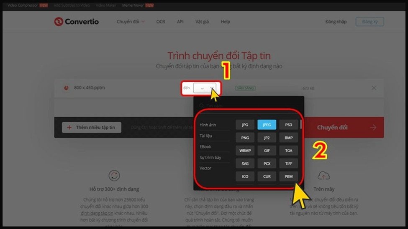Click the format list scrollbar

tap(301, 124)
